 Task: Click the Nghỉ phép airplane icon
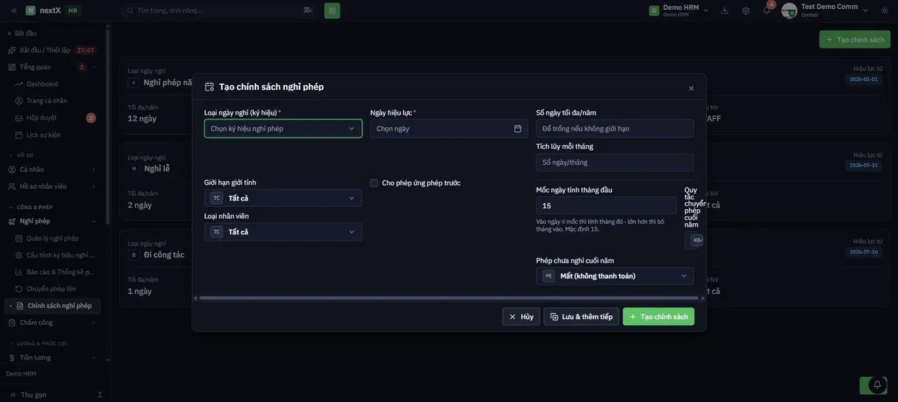(12, 221)
